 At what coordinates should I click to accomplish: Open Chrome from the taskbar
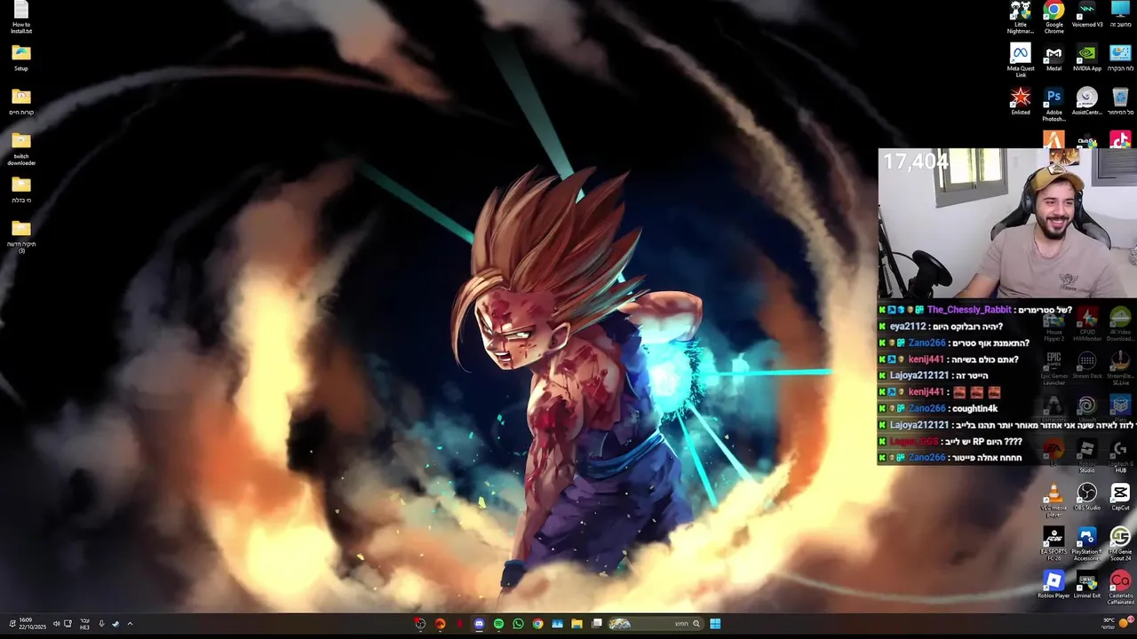537,624
